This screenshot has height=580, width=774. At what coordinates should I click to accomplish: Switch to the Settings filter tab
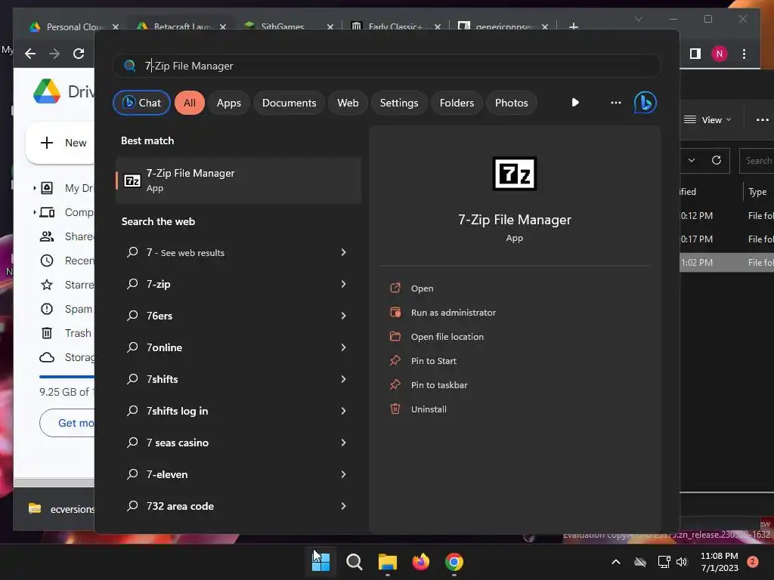(x=399, y=103)
